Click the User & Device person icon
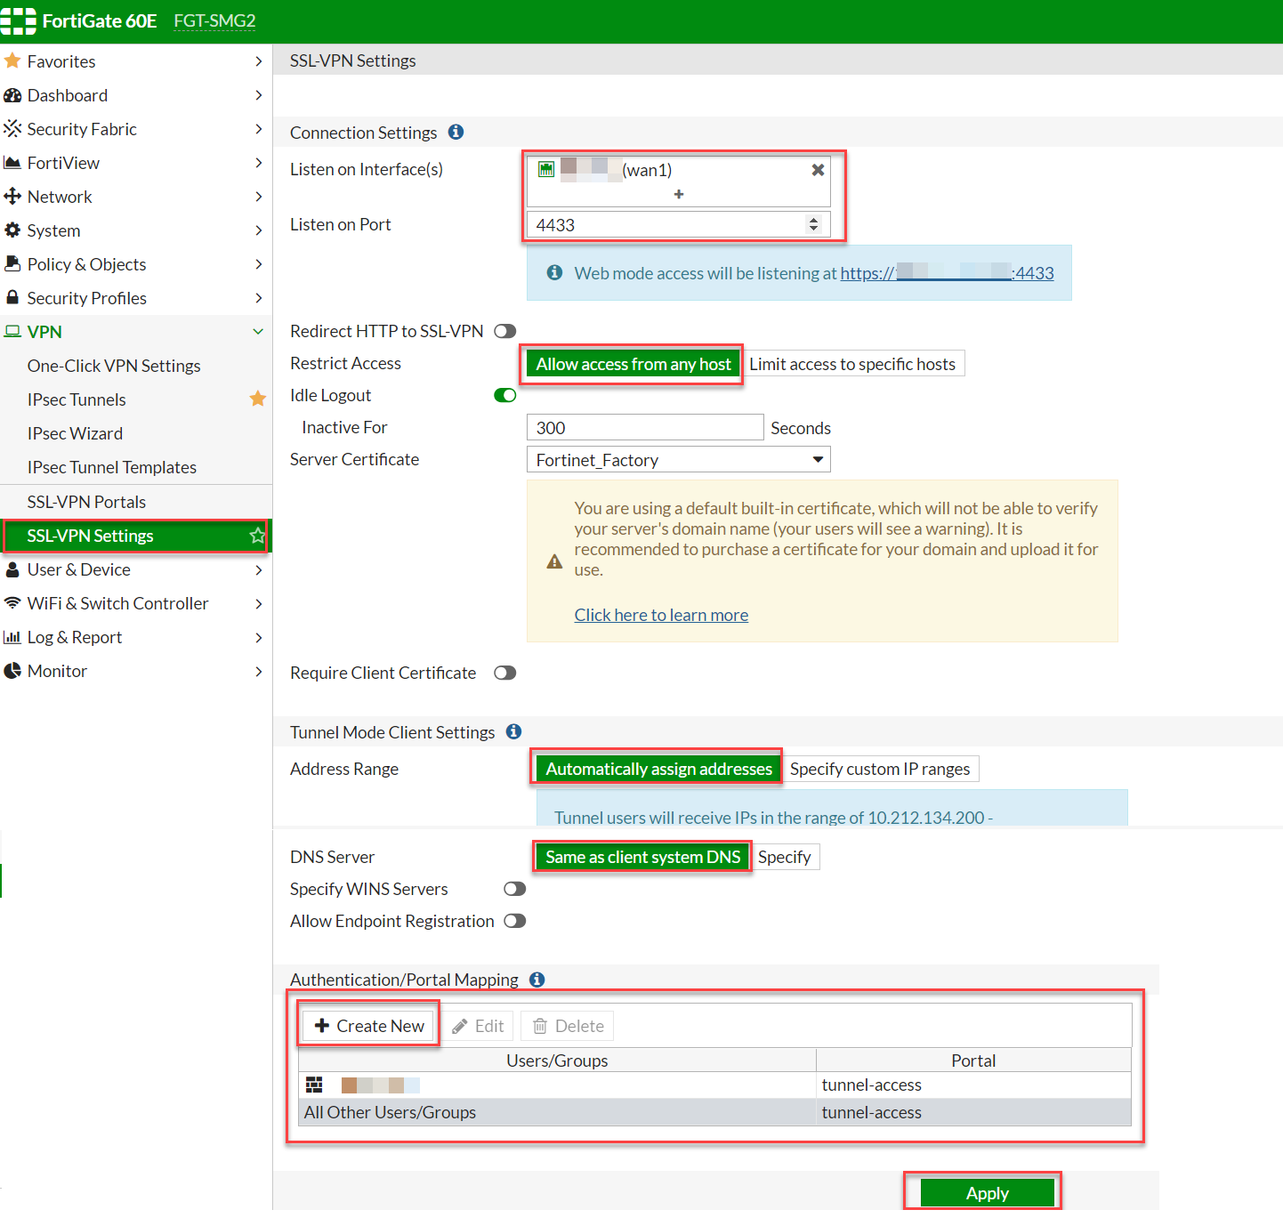The image size is (1283, 1218). point(12,569)
